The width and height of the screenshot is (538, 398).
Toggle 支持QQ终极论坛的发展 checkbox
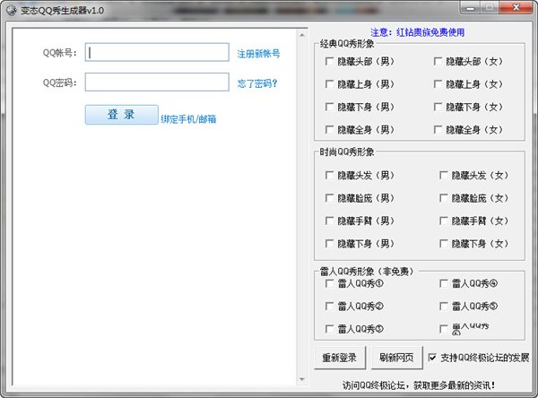[x=432, y=358]
